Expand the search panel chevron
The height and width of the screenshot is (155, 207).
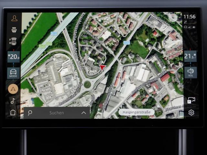pos(83,113)
